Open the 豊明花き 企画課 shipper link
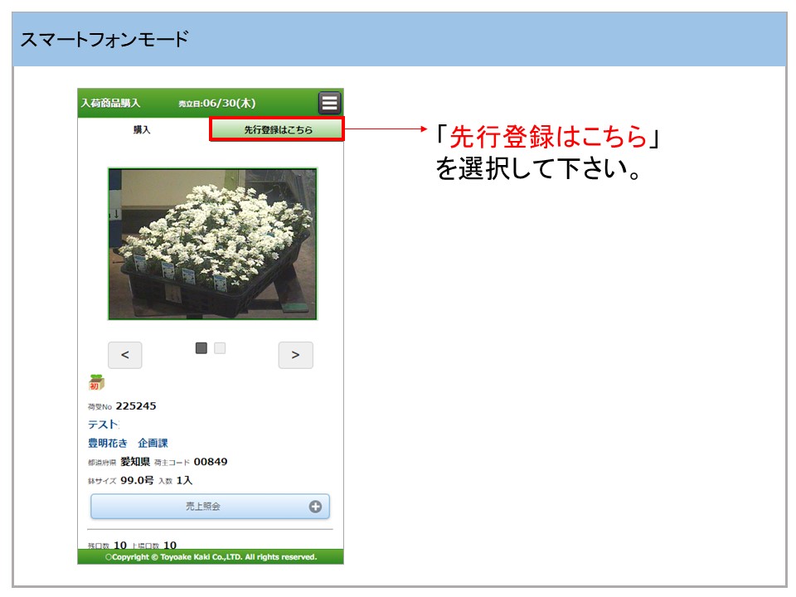Image resolution: width=796 pixels, height=597 pixels. point(128,444)
